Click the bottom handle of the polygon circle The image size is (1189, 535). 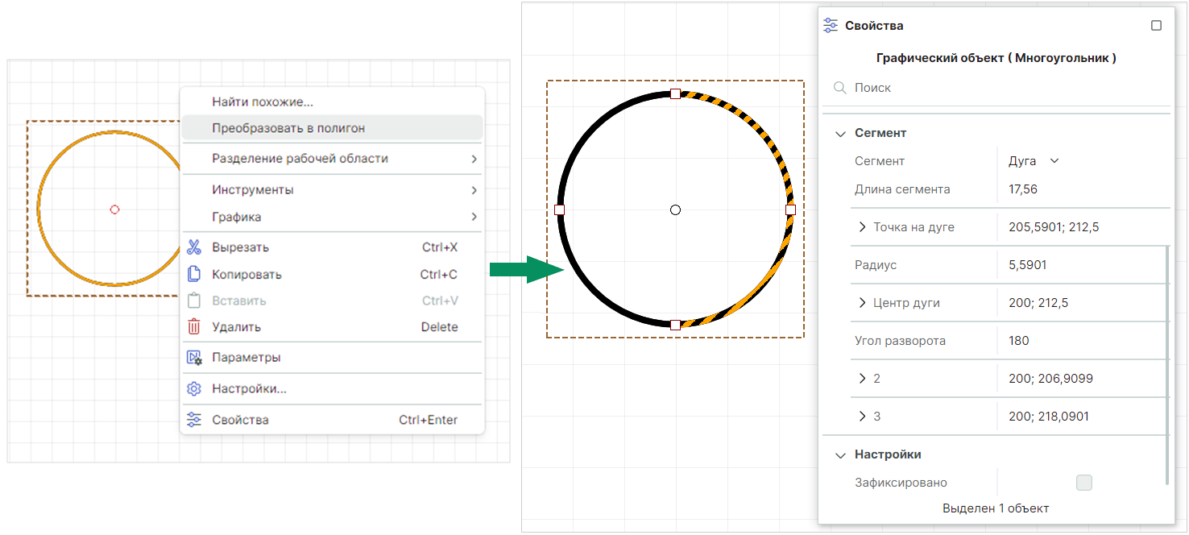tap(675, 325)
